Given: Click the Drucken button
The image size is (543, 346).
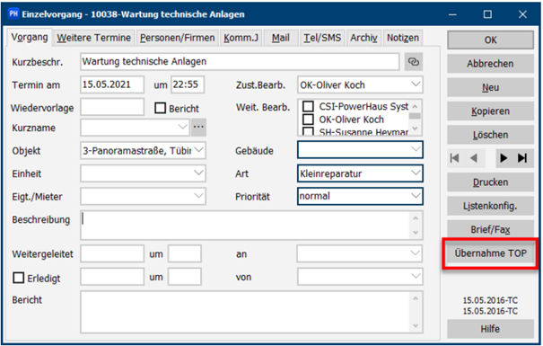Looking at the screenshot, I should click(490, 182).
